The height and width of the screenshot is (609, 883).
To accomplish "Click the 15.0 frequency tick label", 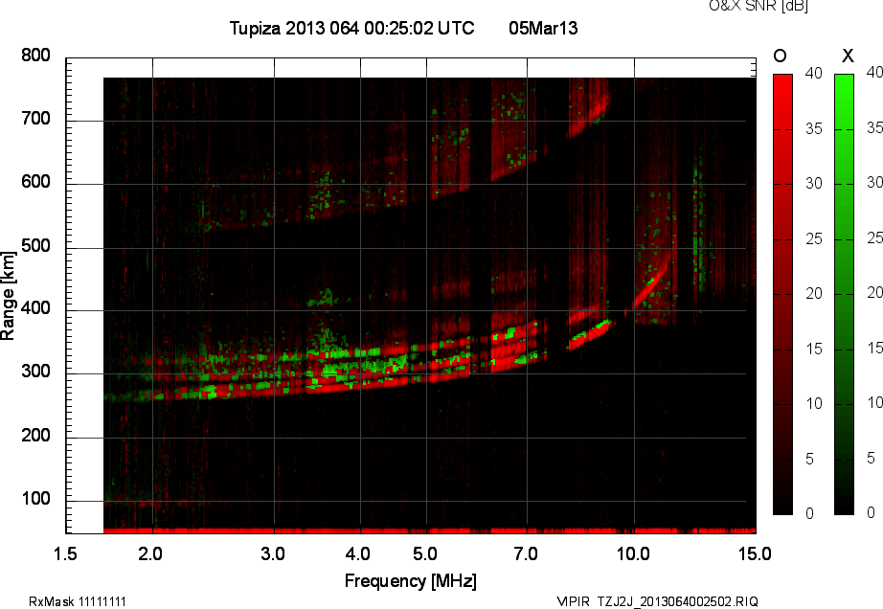I will pos(755,553).
